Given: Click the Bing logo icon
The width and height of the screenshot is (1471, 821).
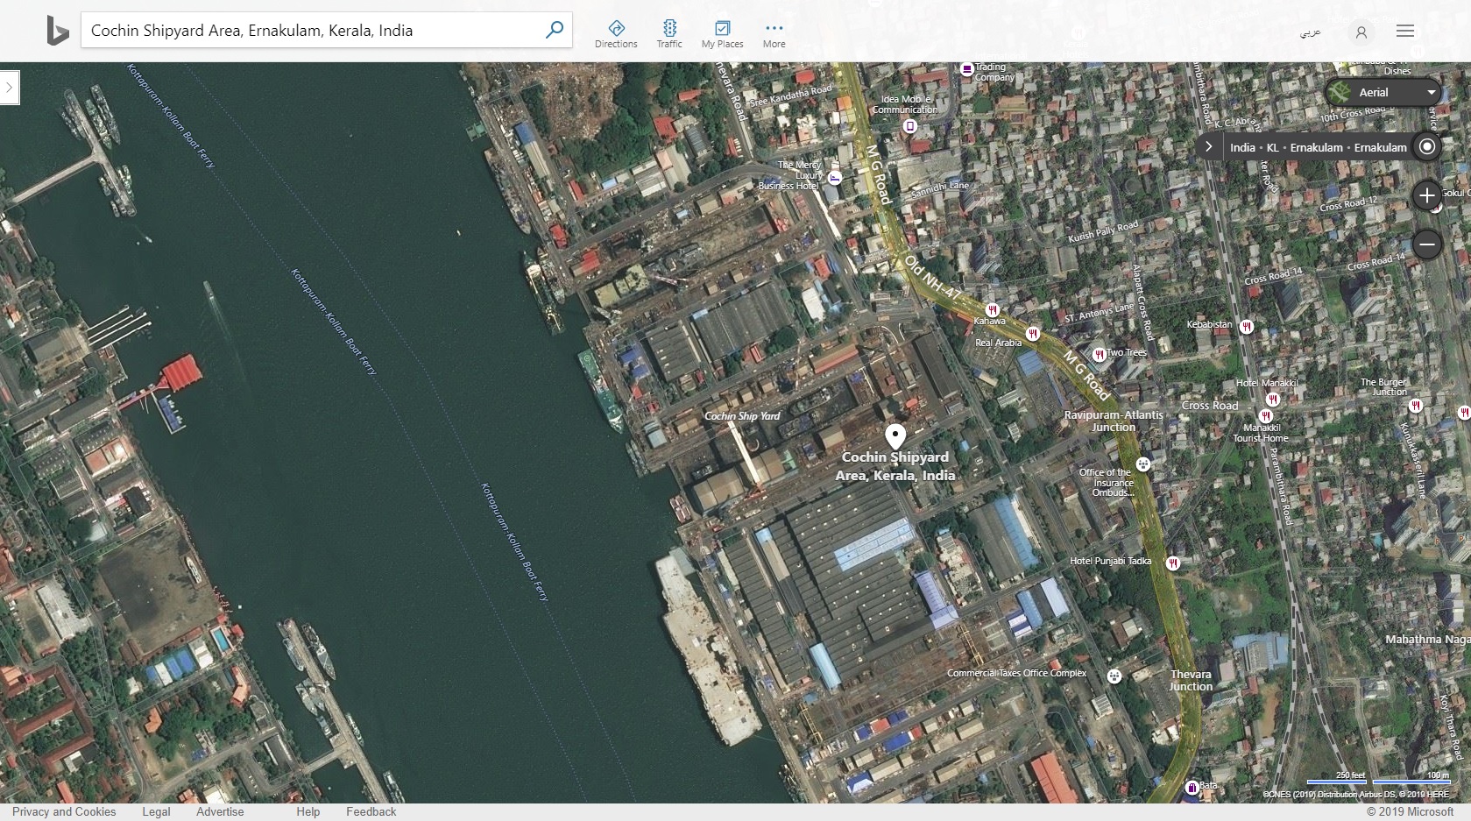Looking at the screenshot, I should tap(57, 31).
